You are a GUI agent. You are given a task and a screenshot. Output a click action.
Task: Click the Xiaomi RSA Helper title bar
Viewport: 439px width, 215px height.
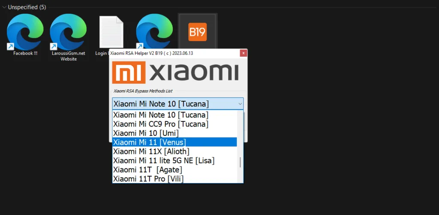[x=174, y=53]
